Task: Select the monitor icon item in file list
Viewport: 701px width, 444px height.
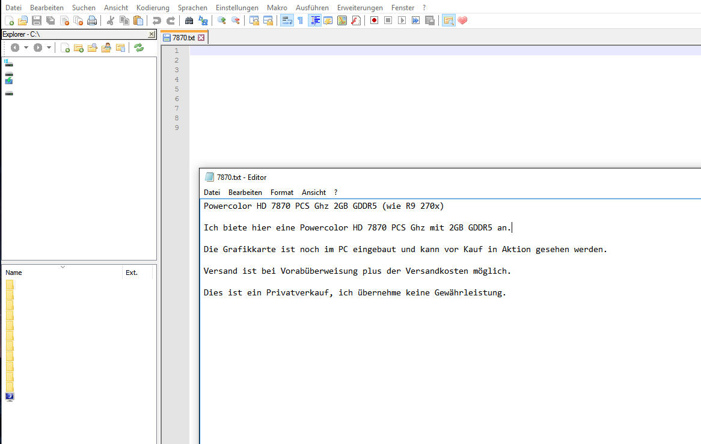Action: 10,396
